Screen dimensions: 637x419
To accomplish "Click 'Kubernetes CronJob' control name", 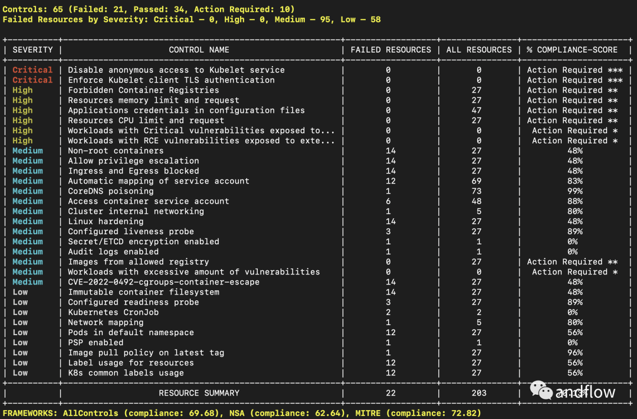I will pyautogui.click(x=113, y=312).
